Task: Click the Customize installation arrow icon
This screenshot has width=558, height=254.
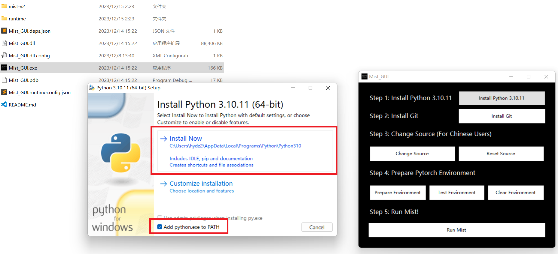Action: coord(163,184)
